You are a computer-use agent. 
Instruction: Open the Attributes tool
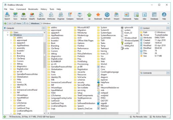(x=51, y=16)
